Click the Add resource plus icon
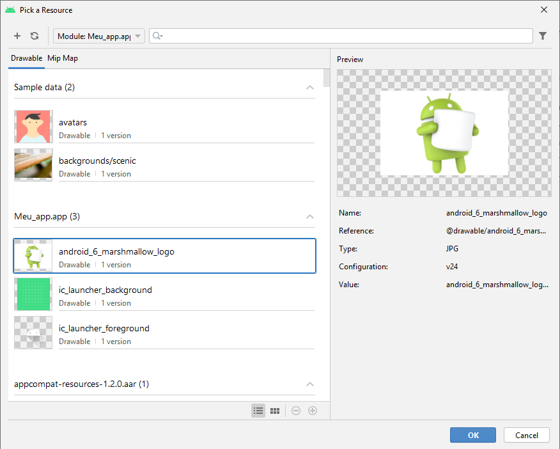The height and width of the screenshot is (449, 560). click(17, 36)
